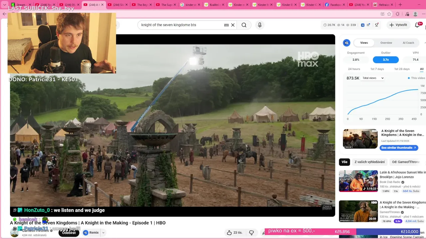Close the Facebook browser tab

pyautogui.click(x=344, y=5)
